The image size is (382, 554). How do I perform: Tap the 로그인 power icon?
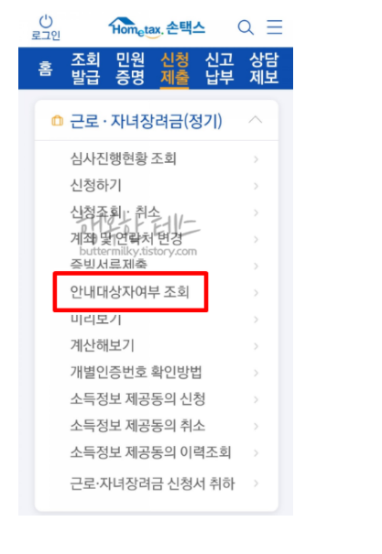point(46,22)
